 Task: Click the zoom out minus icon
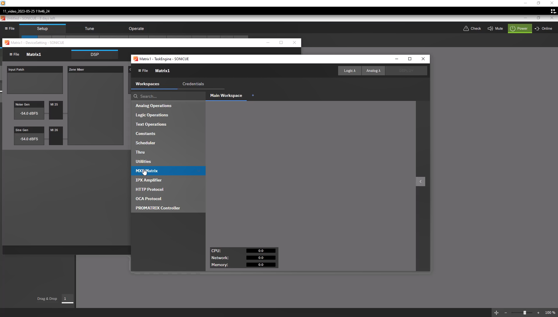point(506,313)
